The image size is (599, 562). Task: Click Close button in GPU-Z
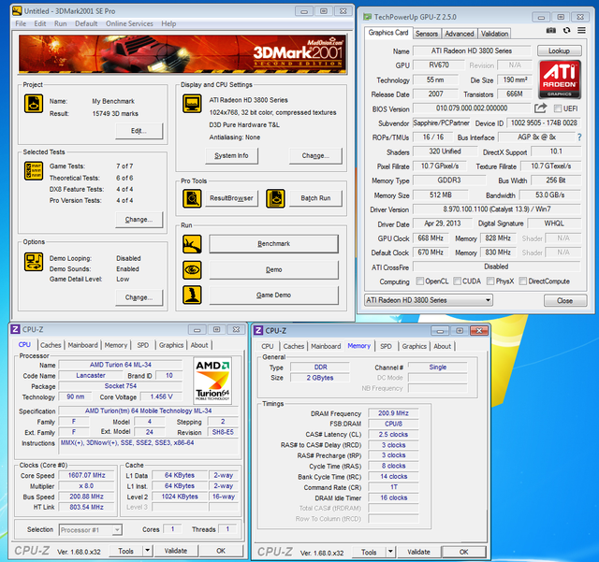(565, 300)
